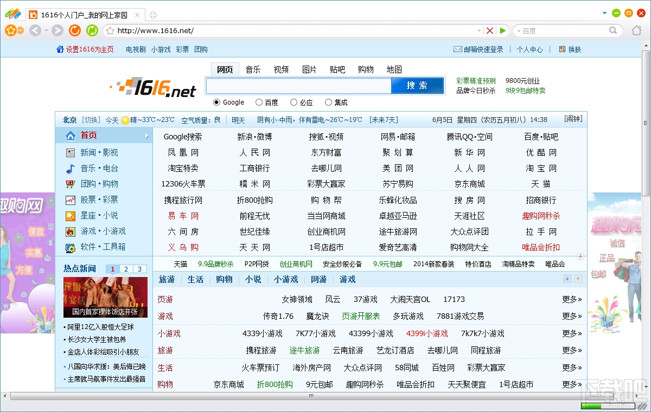The width and height of the screenshot is (651, 412).
Task: Open the back history dropdown arrow
Action: (46, 31)
